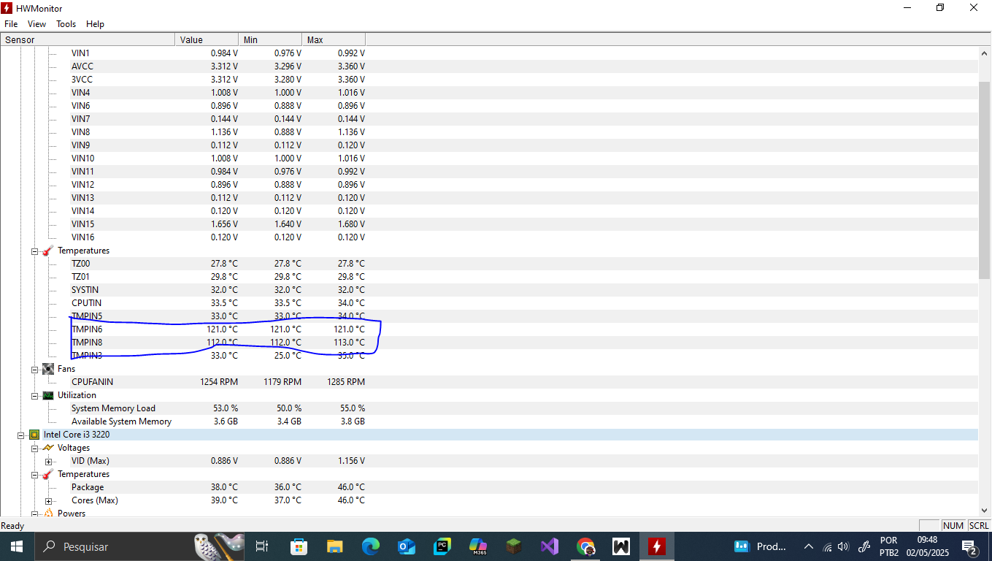Open Microsoft Store from the taskbar
The image size is (992, 561).
299,546
